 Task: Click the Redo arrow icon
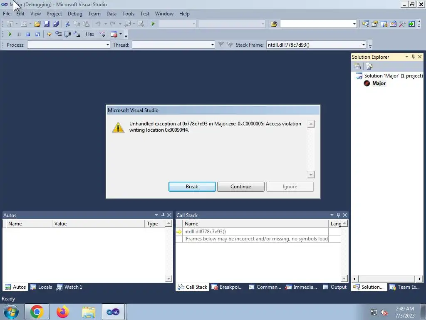(x=112, y=24)
